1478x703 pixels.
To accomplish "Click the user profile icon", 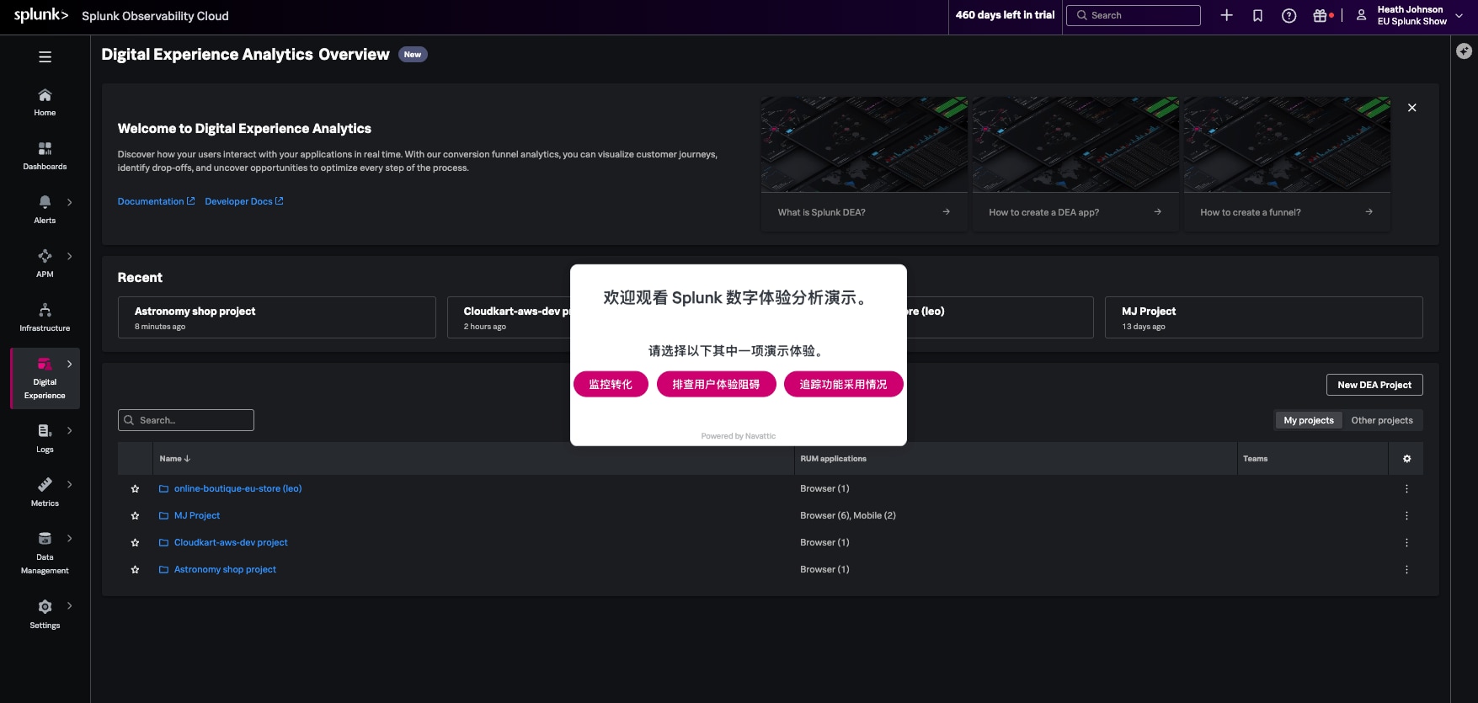I will pyautogui.click(x=1361, y=15).
